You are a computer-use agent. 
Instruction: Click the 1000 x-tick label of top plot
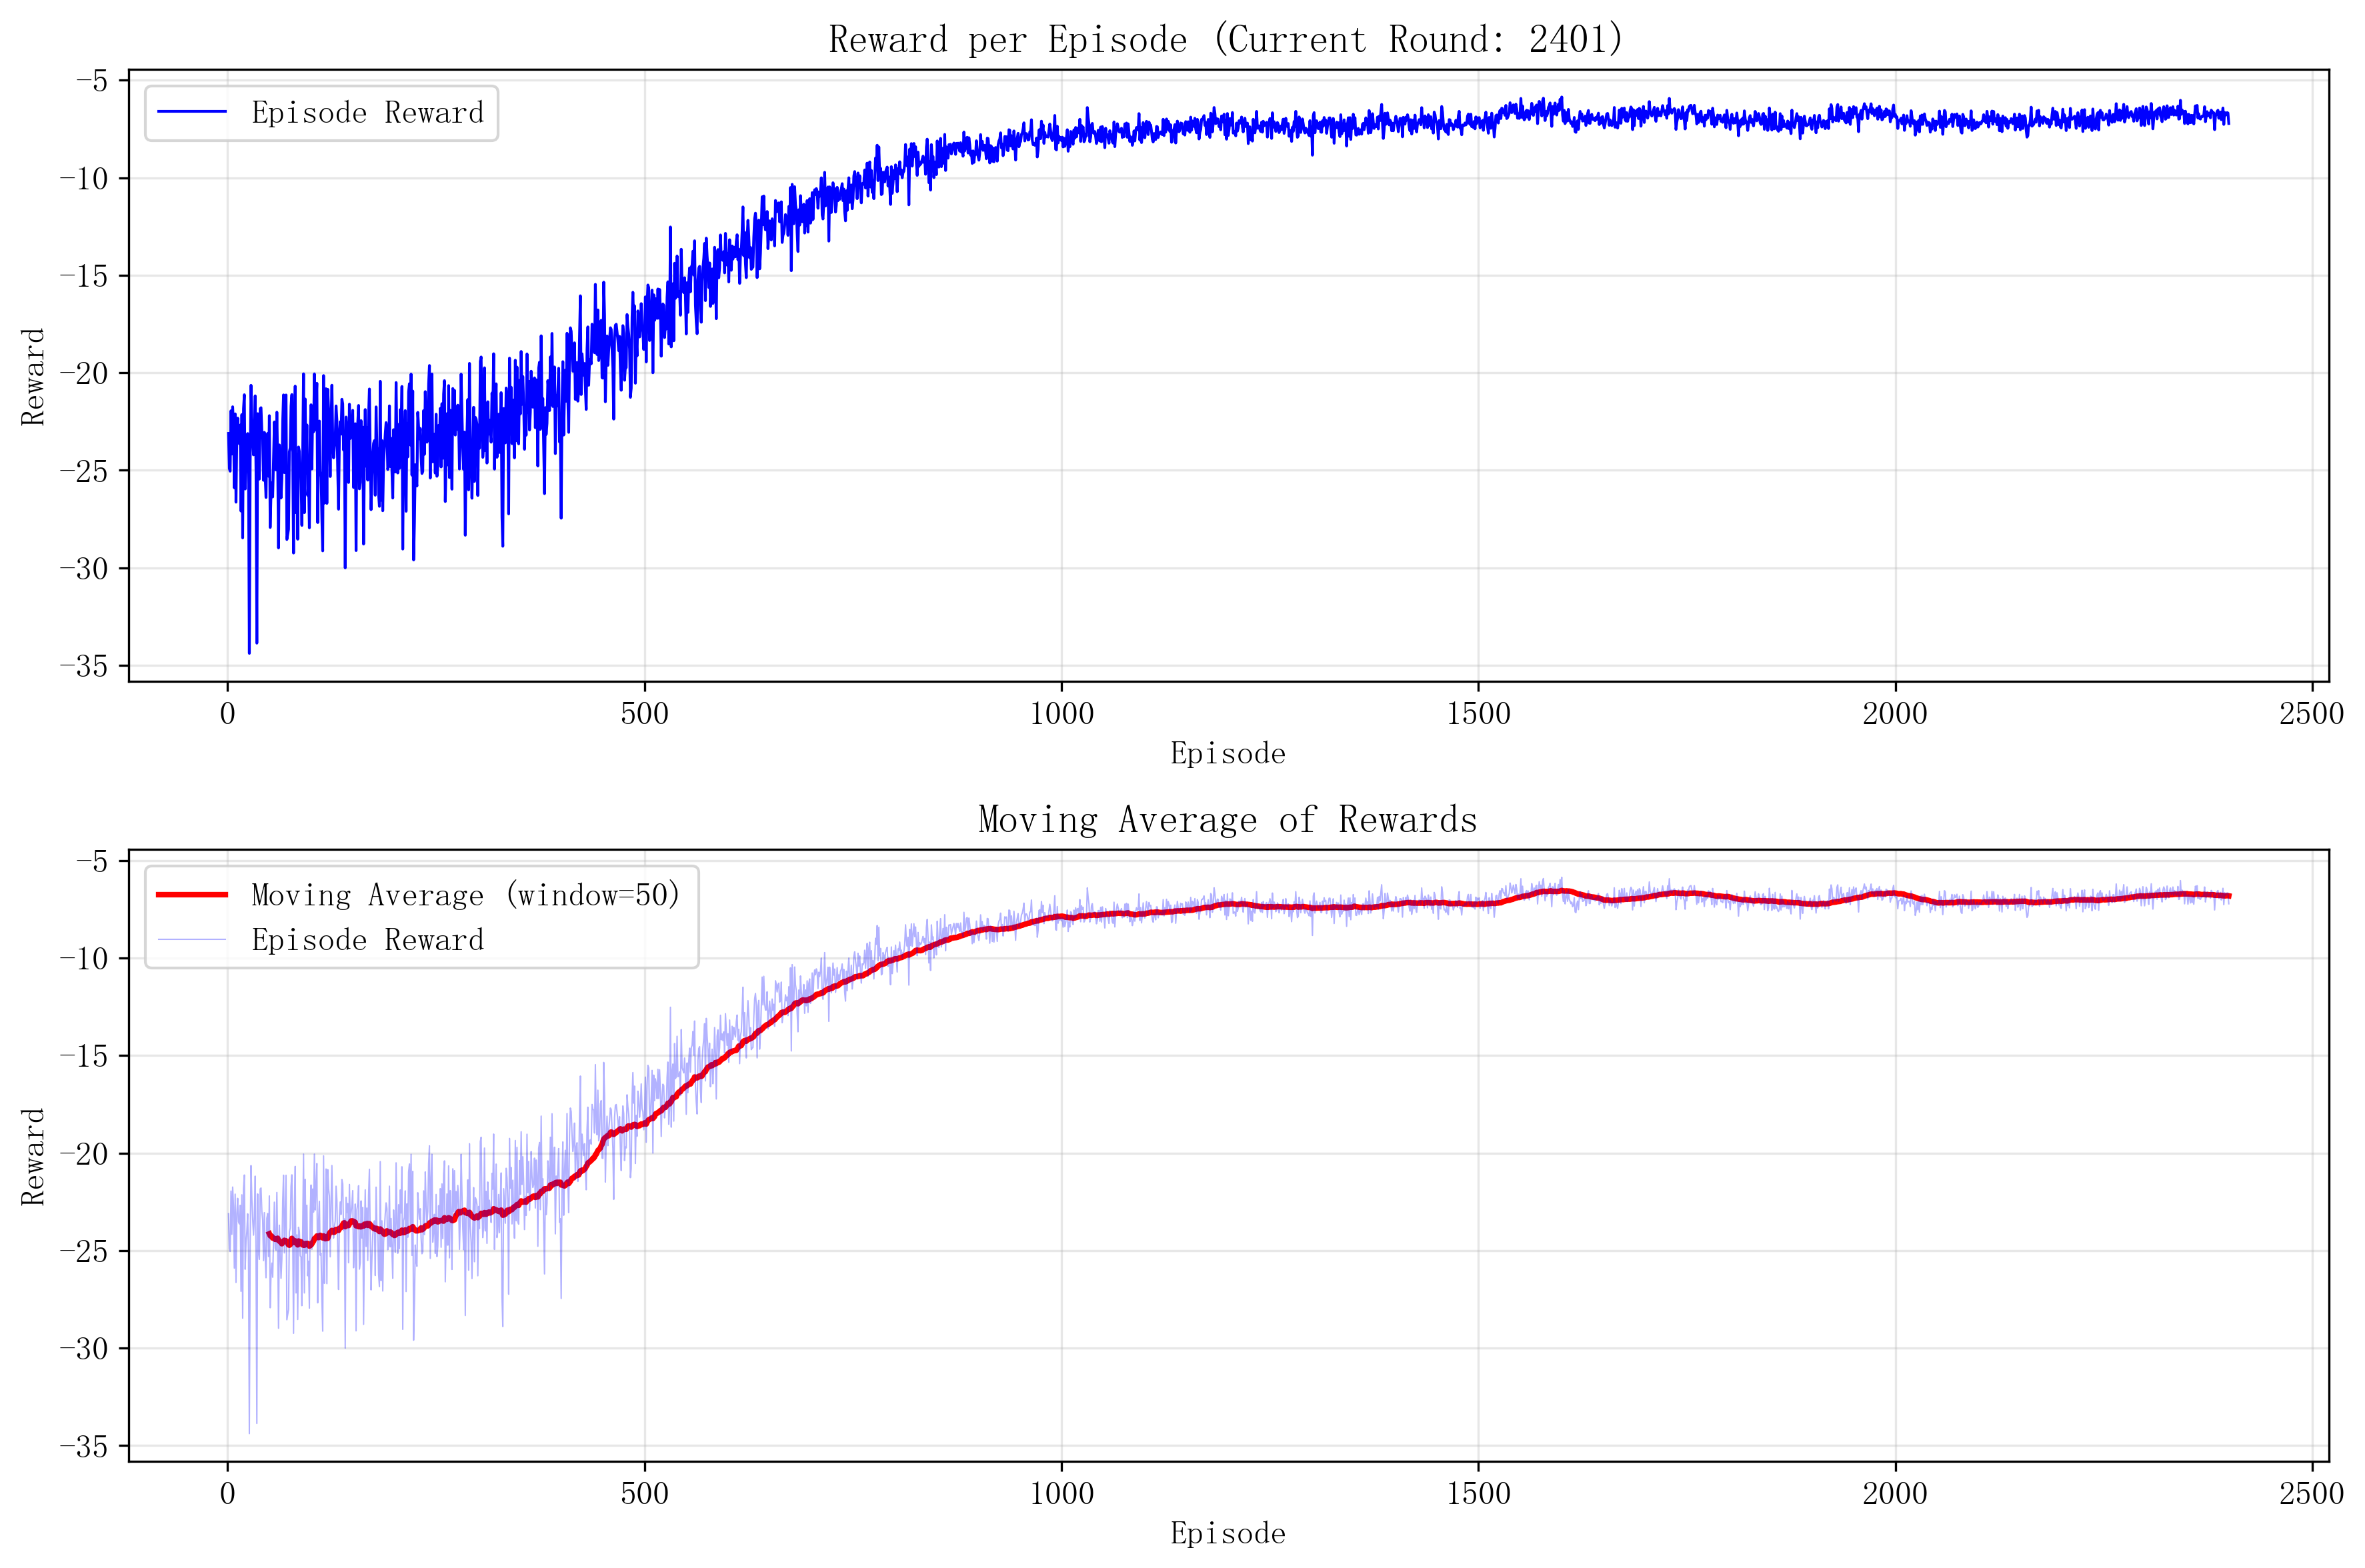(x=1061, y=713)
